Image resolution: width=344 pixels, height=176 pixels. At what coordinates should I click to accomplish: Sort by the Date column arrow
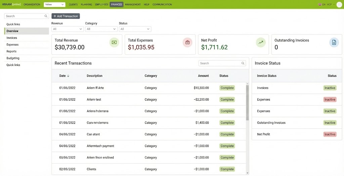[69, 76]
